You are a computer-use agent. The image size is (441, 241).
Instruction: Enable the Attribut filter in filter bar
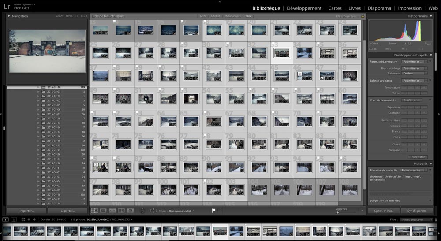pyautogui.click(x=215, y=16)
